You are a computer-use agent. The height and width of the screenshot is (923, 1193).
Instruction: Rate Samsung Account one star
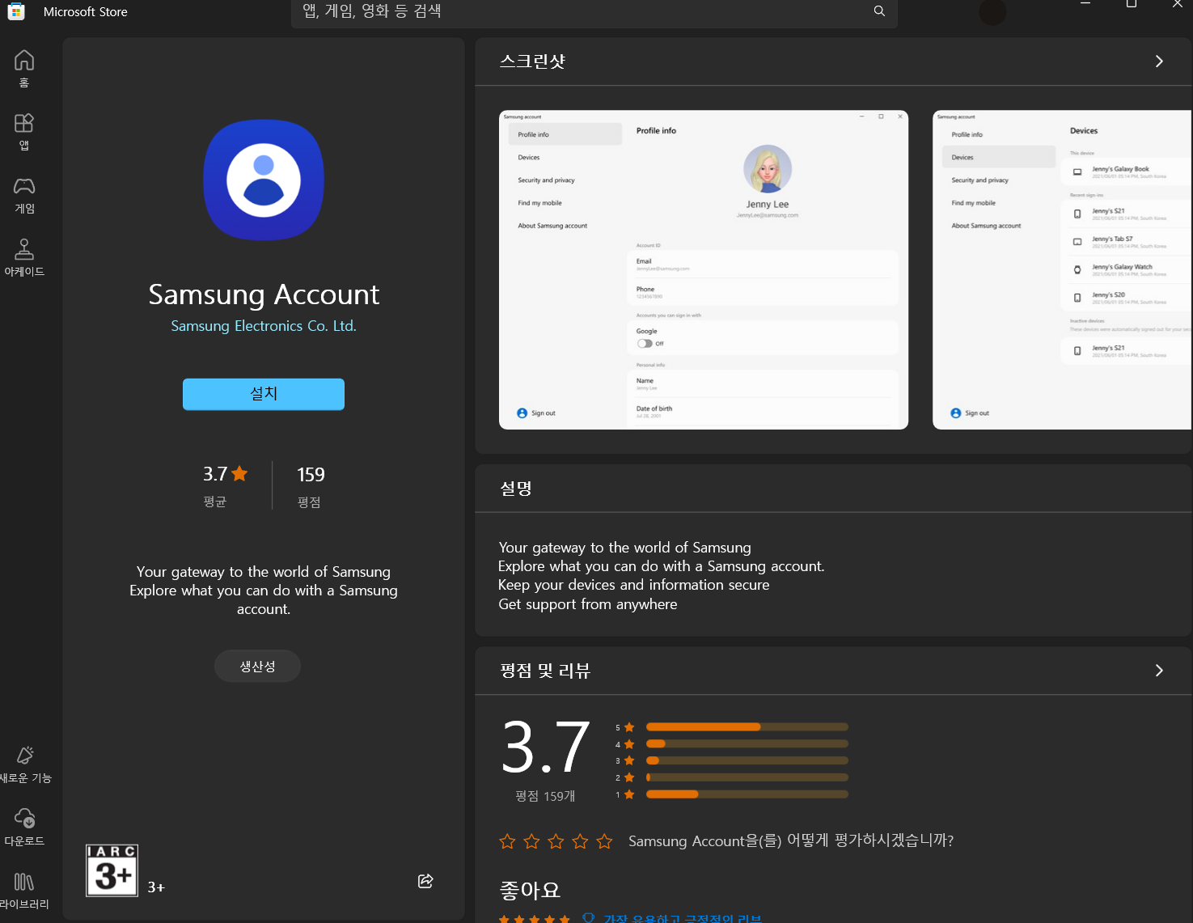tap(507, 841)
